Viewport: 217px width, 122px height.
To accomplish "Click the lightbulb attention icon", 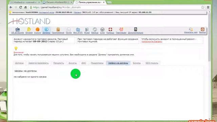I will click(x=16, y=48).
